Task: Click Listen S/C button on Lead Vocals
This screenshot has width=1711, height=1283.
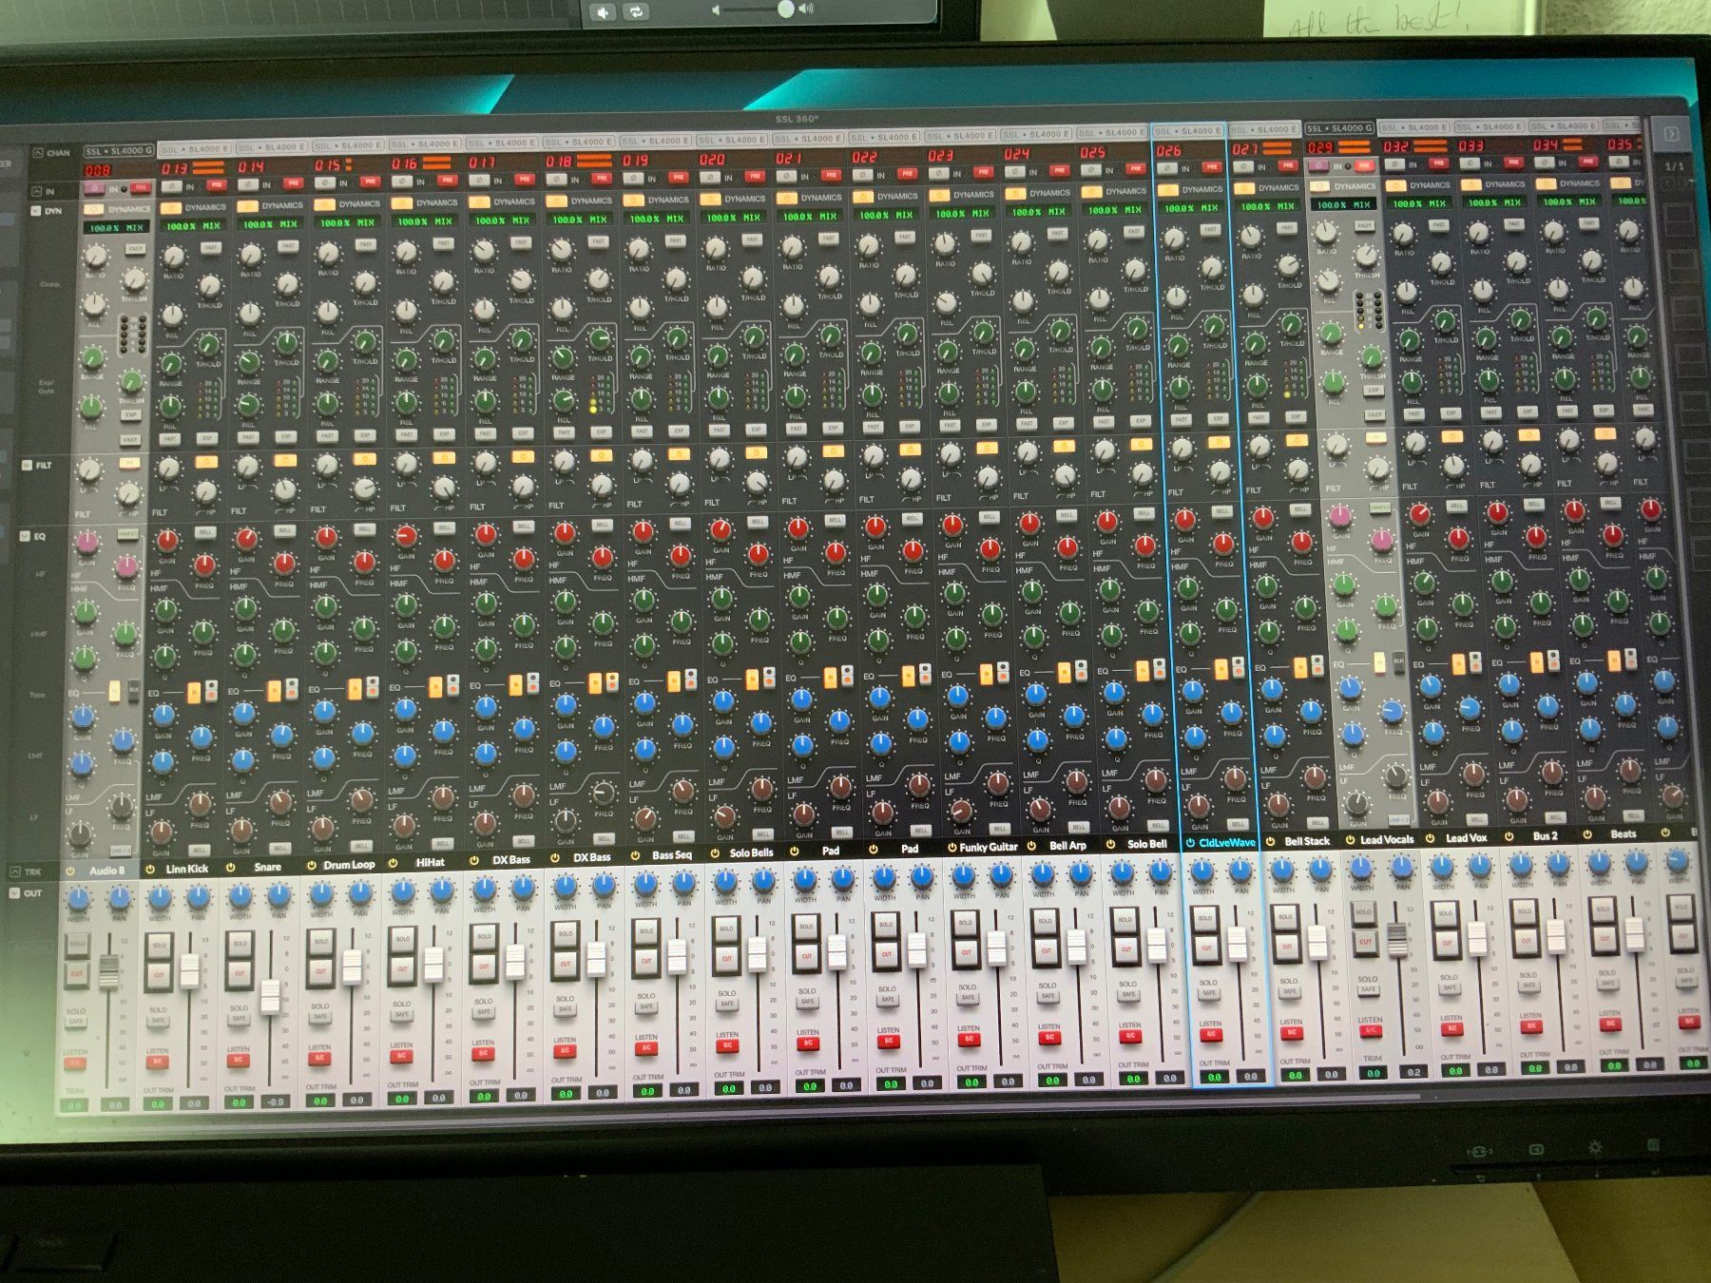Action: [x=1371, y=1030]
